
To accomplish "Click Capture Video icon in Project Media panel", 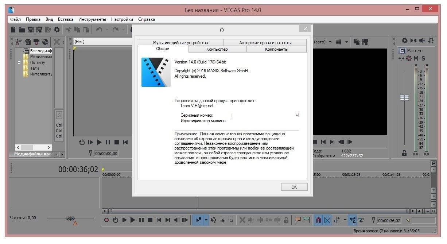I will [x=36, y=42].
